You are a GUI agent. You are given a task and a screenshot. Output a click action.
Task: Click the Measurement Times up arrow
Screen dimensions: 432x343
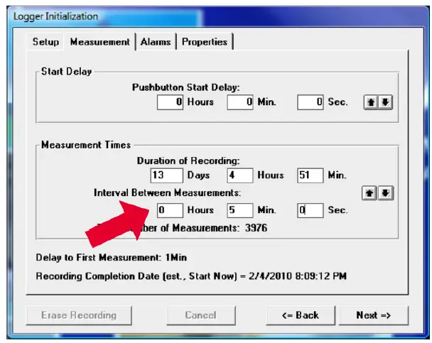pos(369,193)
